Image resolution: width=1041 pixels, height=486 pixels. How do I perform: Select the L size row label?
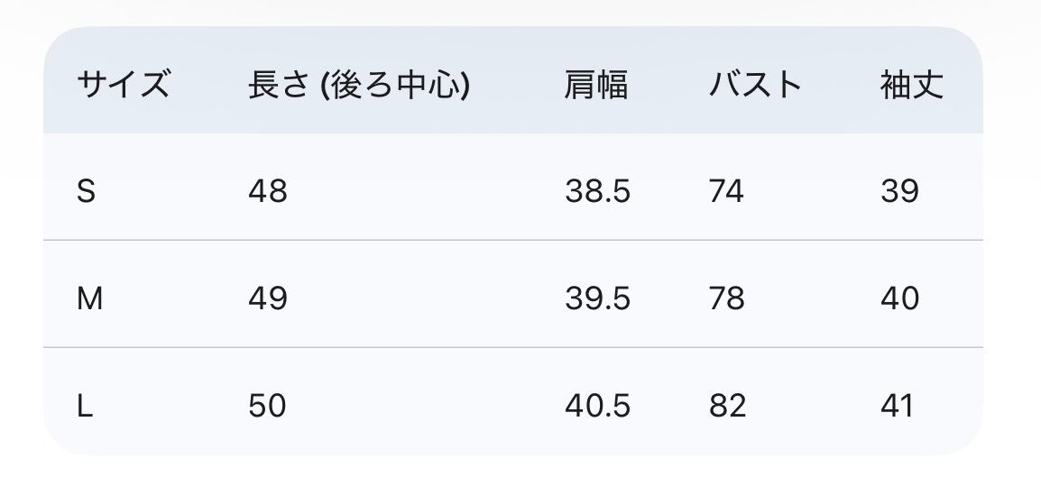(x=85, y=406)
